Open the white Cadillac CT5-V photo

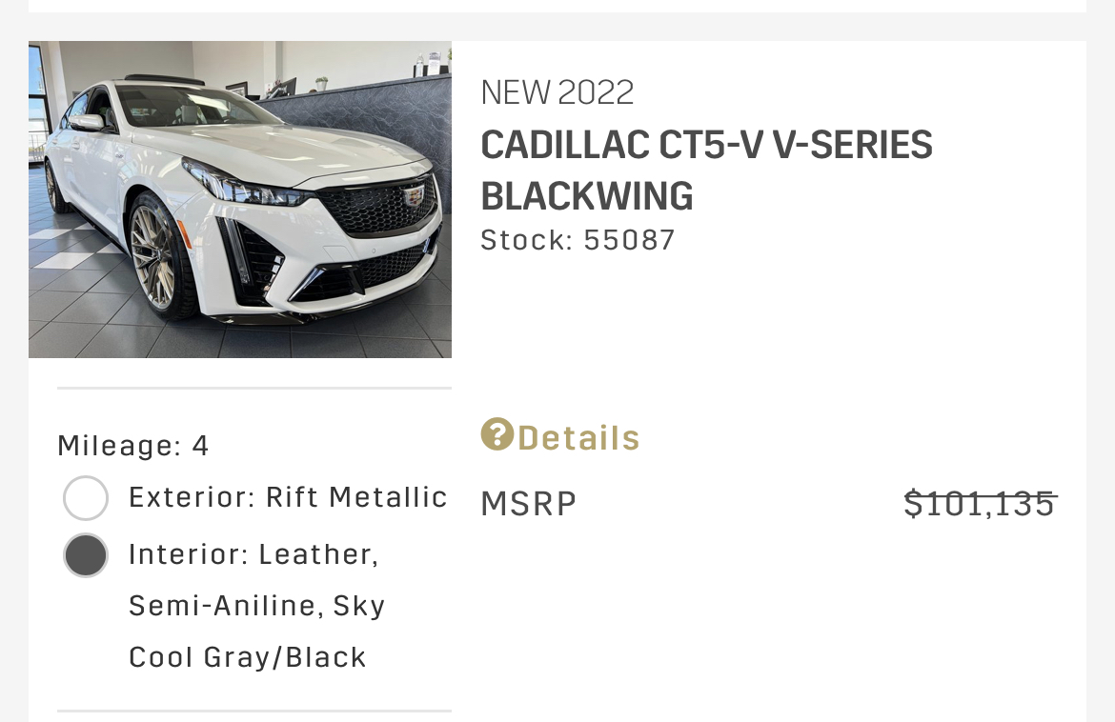[239, 199]
